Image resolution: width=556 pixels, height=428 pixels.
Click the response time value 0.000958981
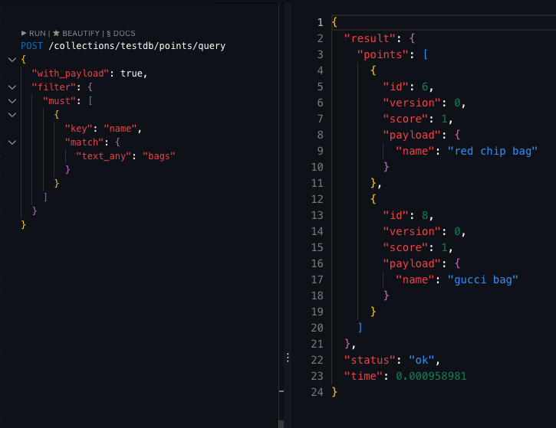[x=431, y=376]
